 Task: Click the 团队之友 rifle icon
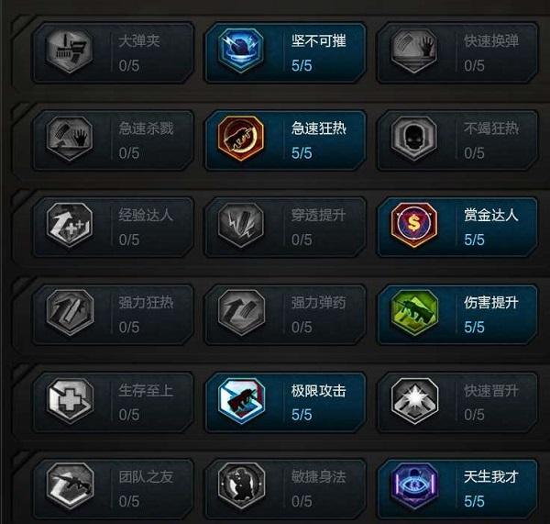point(70,486)
